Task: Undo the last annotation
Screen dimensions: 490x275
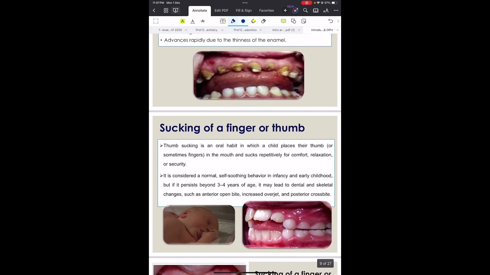Action: [x=331, y=21]
